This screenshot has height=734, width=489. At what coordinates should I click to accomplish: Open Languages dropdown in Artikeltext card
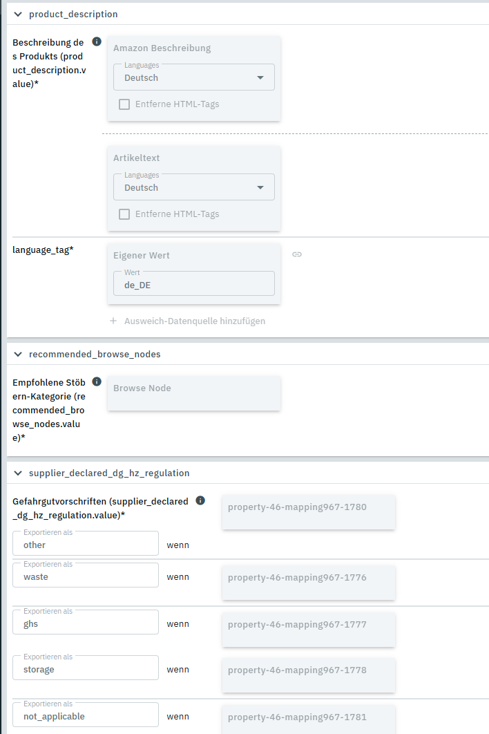coord(194,187)
